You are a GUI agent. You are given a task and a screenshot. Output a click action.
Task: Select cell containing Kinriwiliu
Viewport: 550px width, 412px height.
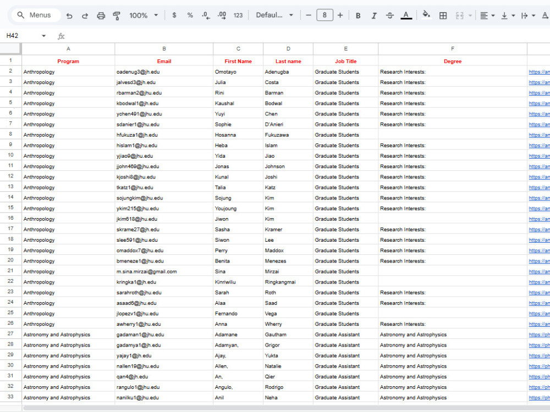tap(238, 282)
